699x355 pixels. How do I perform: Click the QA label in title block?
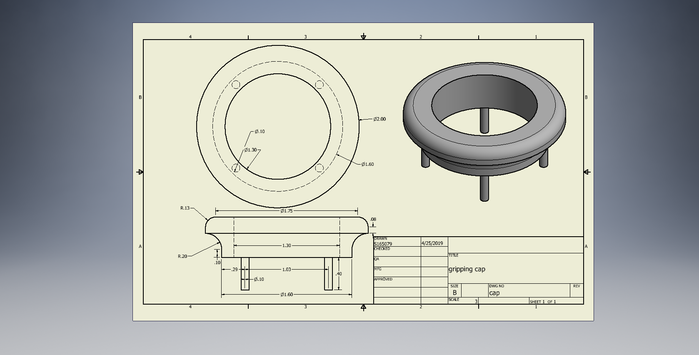377,259
